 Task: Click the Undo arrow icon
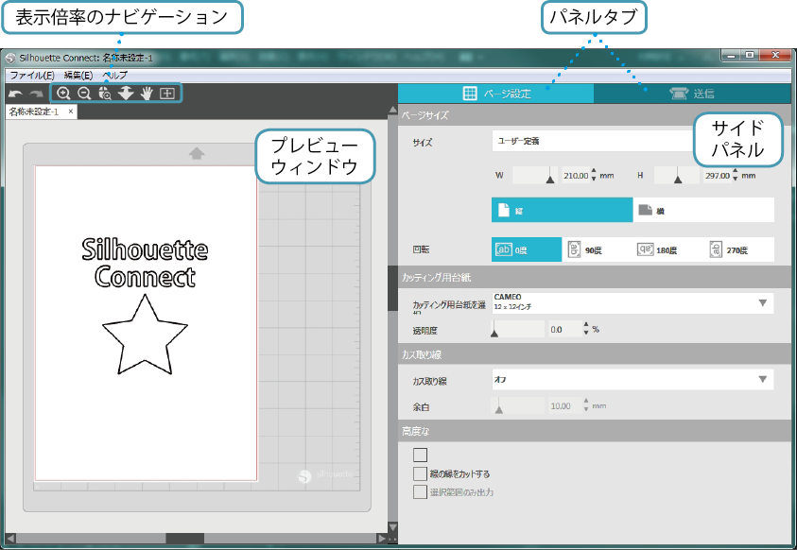pyautogui.click(x=15, y=94)
